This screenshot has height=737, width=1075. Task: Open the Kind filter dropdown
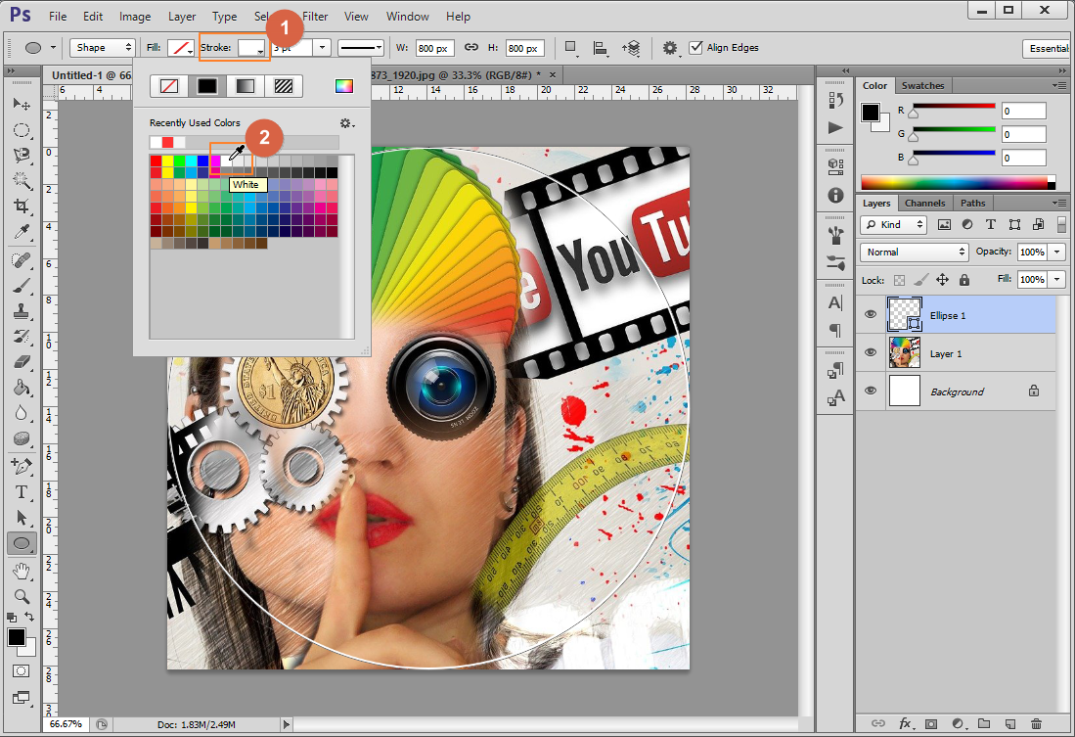tap(893, 224)
